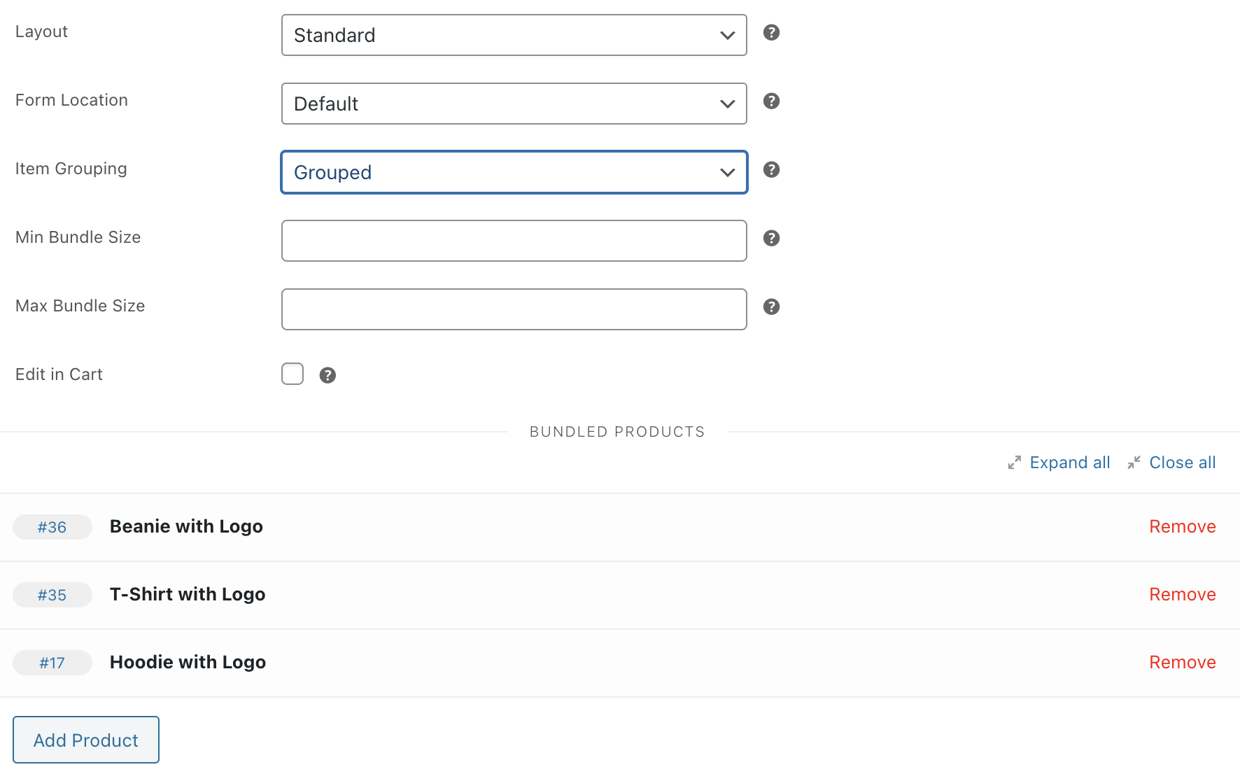
Task: Open the help tooltip beside Item Grouping
Action: click(x=771, y=169)
